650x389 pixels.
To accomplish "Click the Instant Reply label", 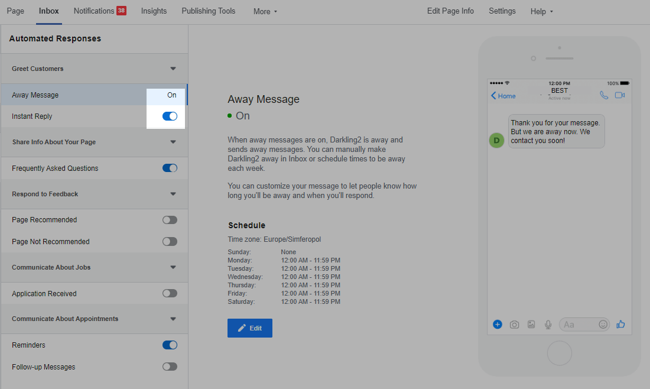I will point(32,116).
